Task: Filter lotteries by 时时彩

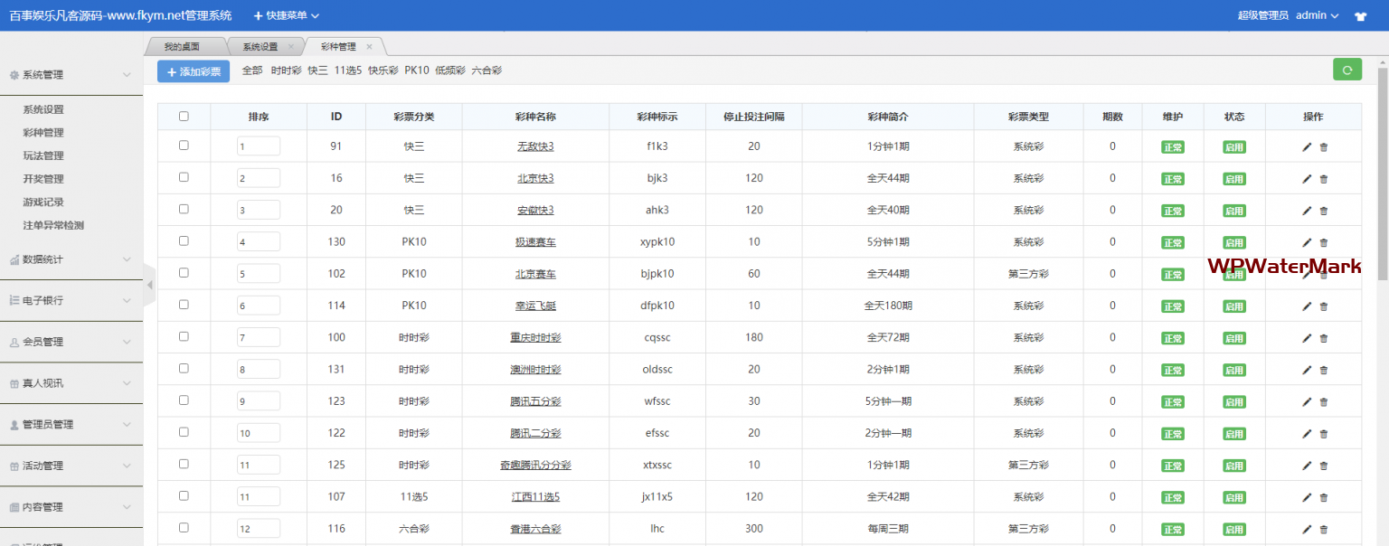Action: click(286, 71)
